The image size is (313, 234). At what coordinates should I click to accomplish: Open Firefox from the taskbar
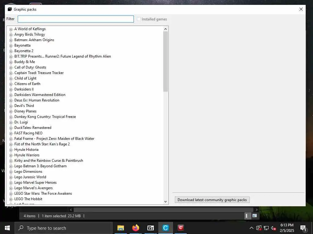coord(136,228)
